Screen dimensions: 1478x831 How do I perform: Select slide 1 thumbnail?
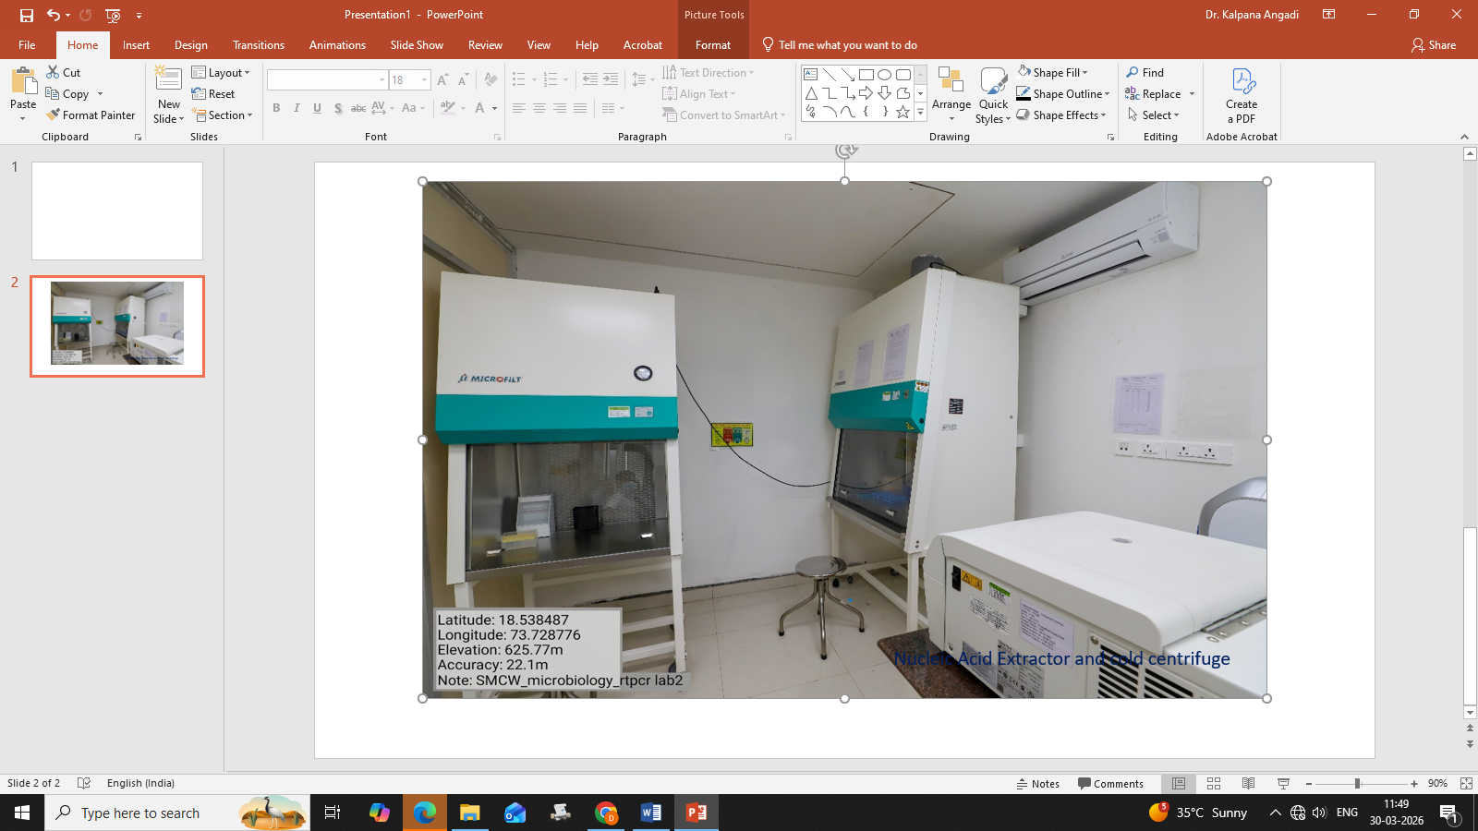click(117, 211)
